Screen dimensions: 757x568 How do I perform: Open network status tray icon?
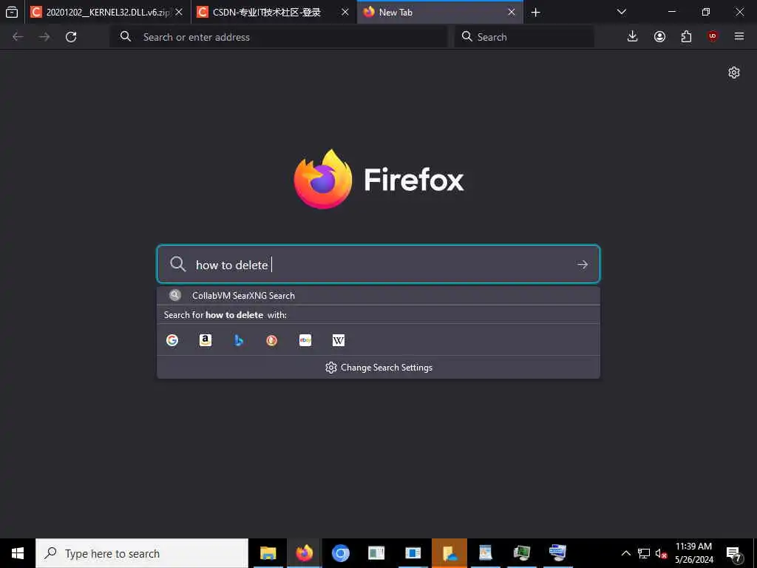pyautogui.click(x=644, y=553)
